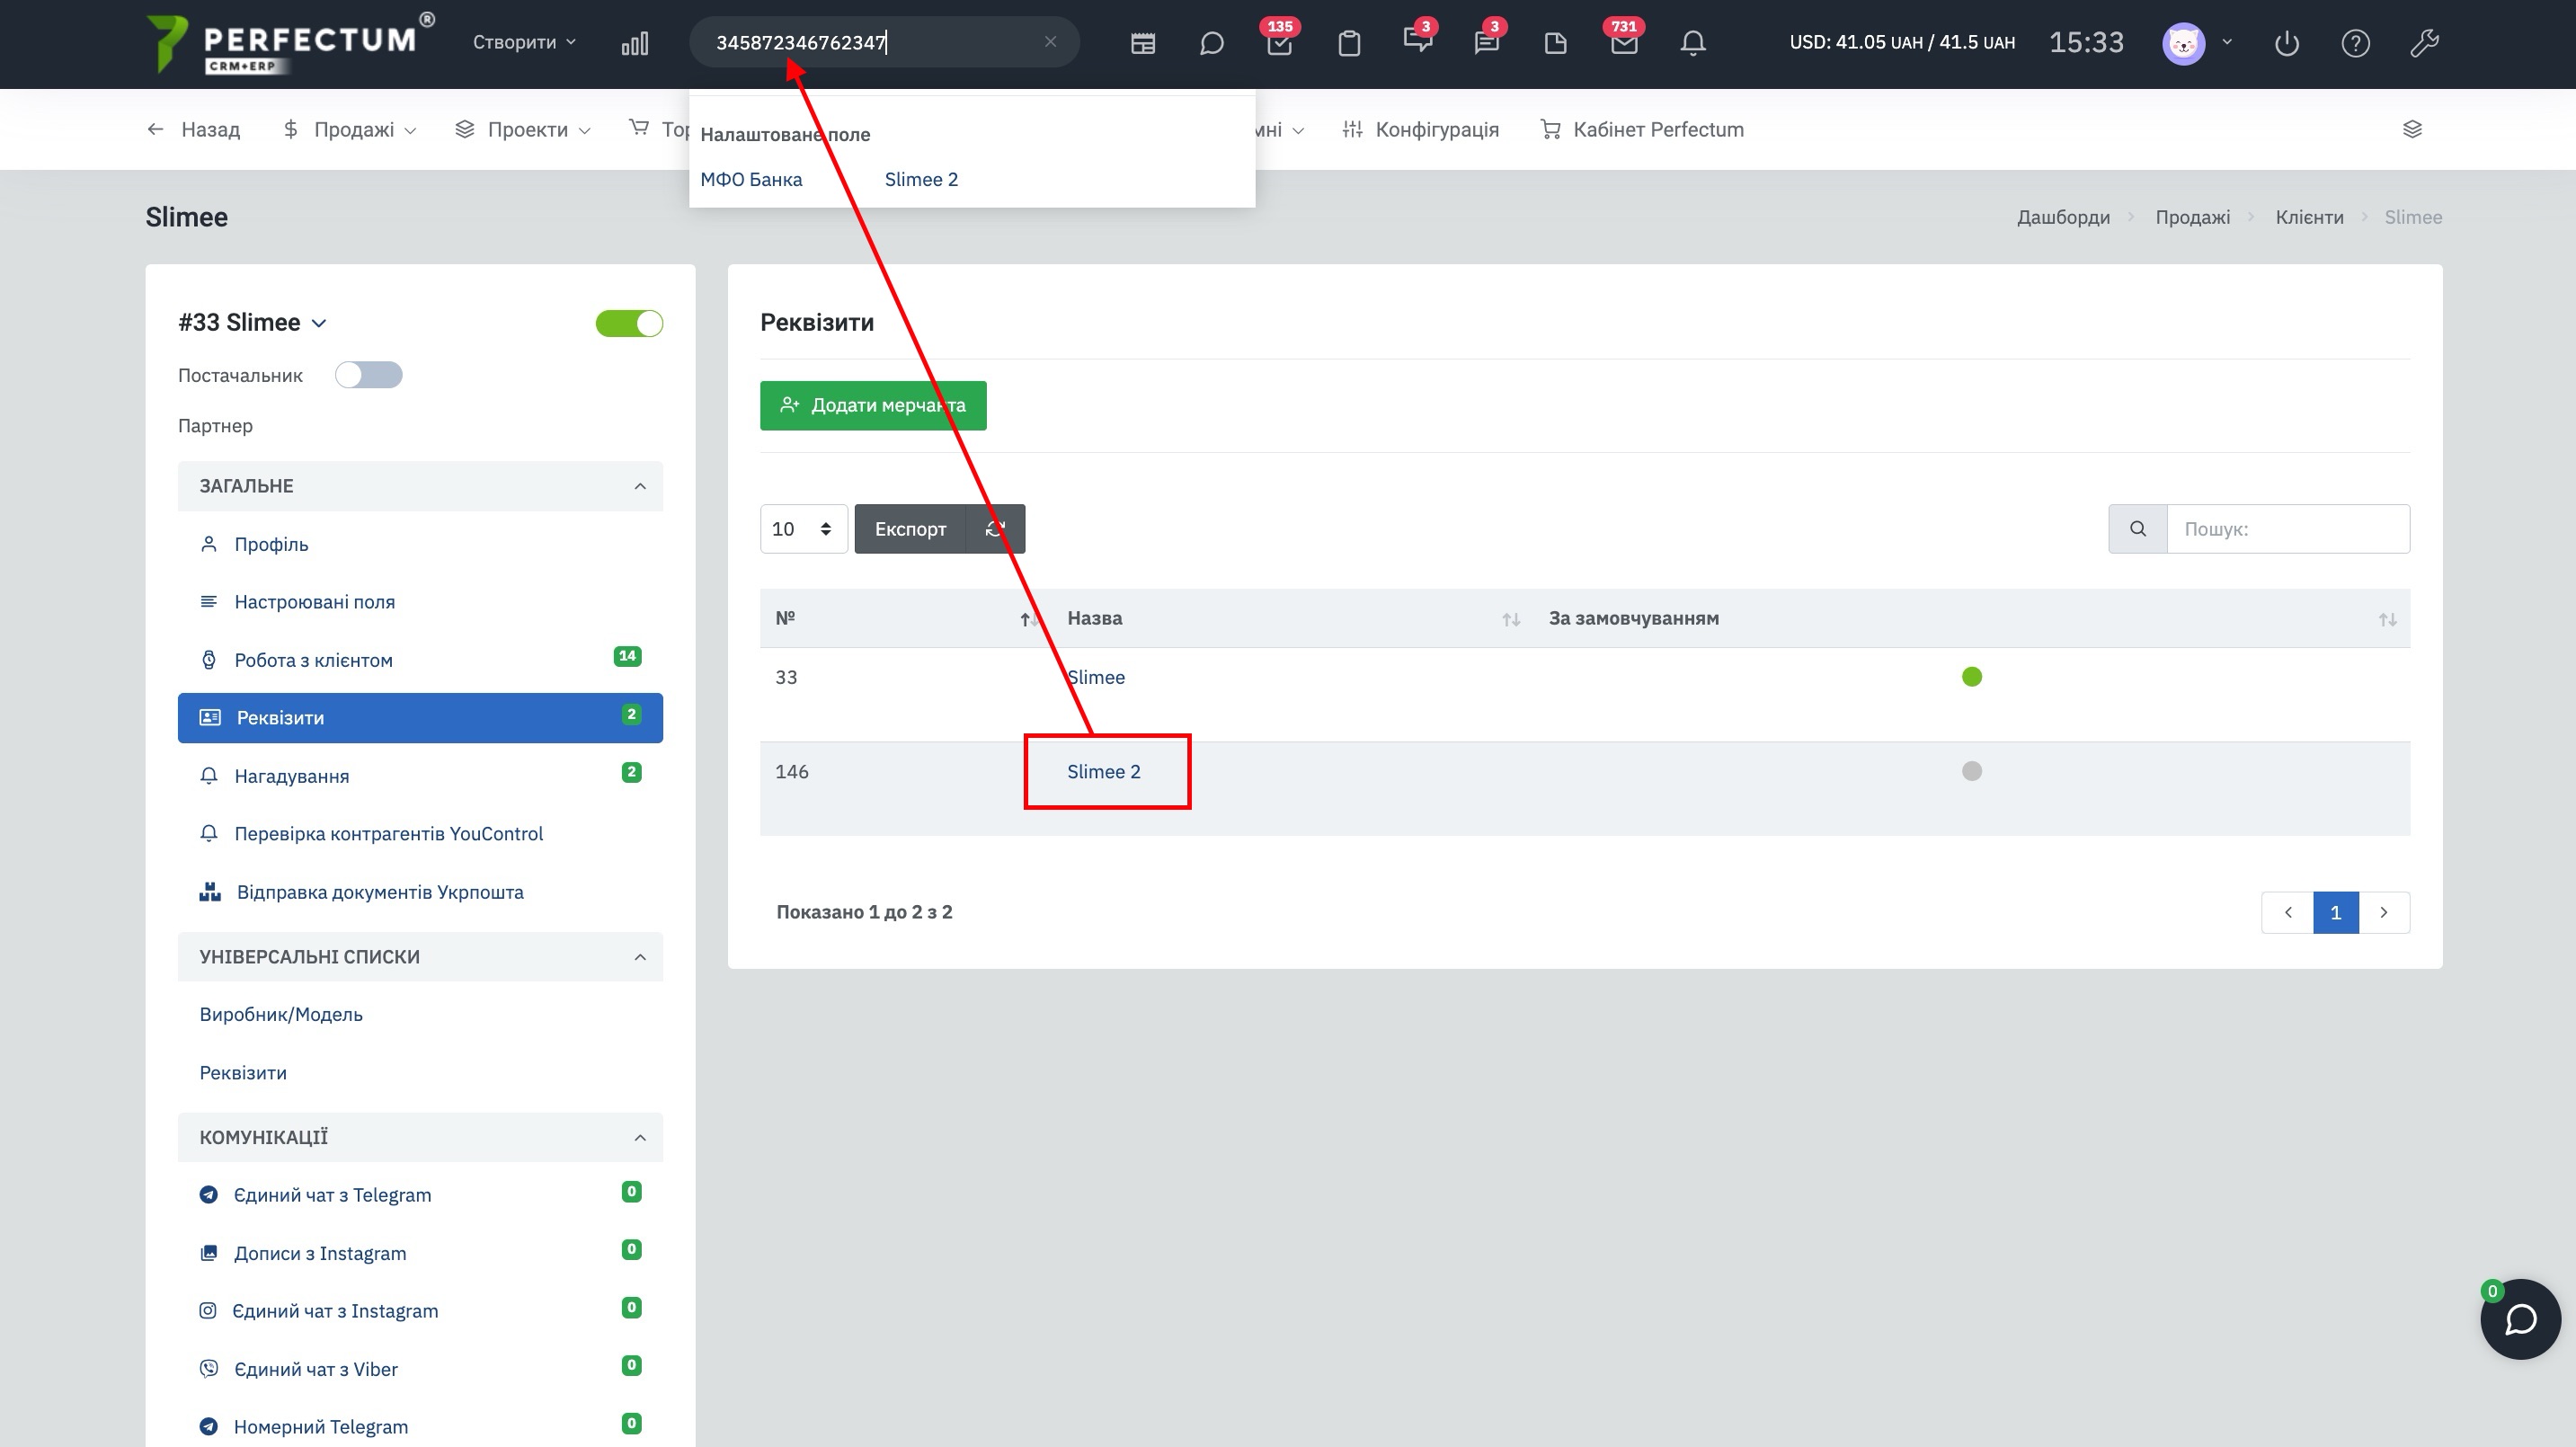Click the refresh icon next to Експорт
The image size is (2576, 1447).
click(995, 529)
